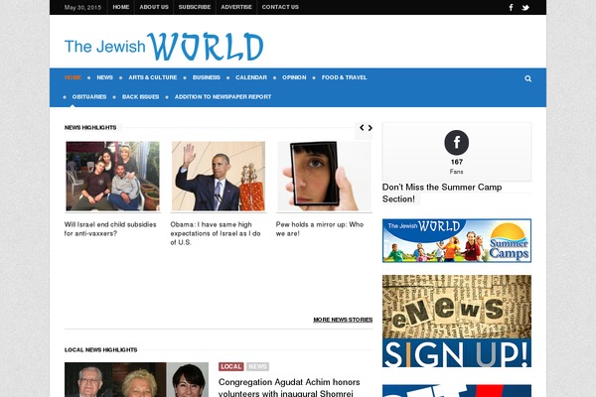Open Back Issues section

(140, 97)
